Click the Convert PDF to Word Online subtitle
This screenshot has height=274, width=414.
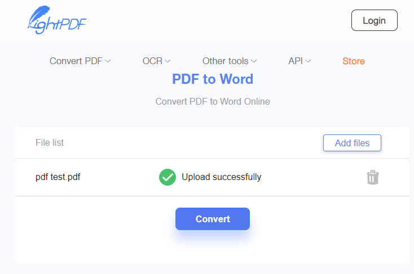point(213,102)
